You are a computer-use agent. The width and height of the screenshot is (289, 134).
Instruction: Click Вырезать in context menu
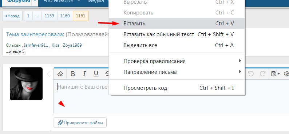click(x=177, y=3)
